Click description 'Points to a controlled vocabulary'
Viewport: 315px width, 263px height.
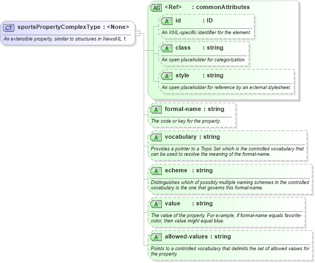230,251
